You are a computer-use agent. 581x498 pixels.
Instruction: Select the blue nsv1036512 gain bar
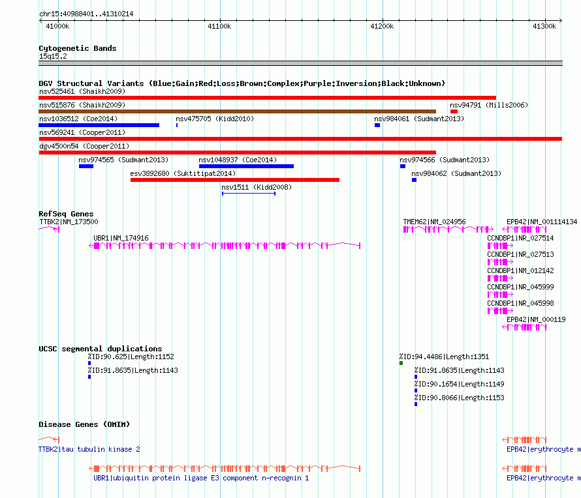click(99, 125)
